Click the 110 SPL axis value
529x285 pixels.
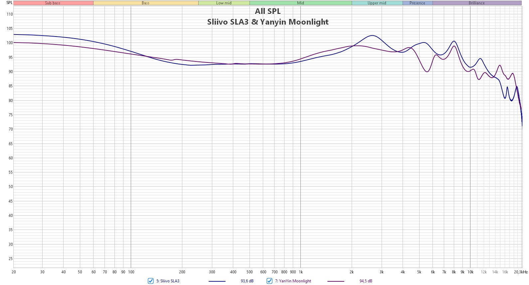pos(10,14)
